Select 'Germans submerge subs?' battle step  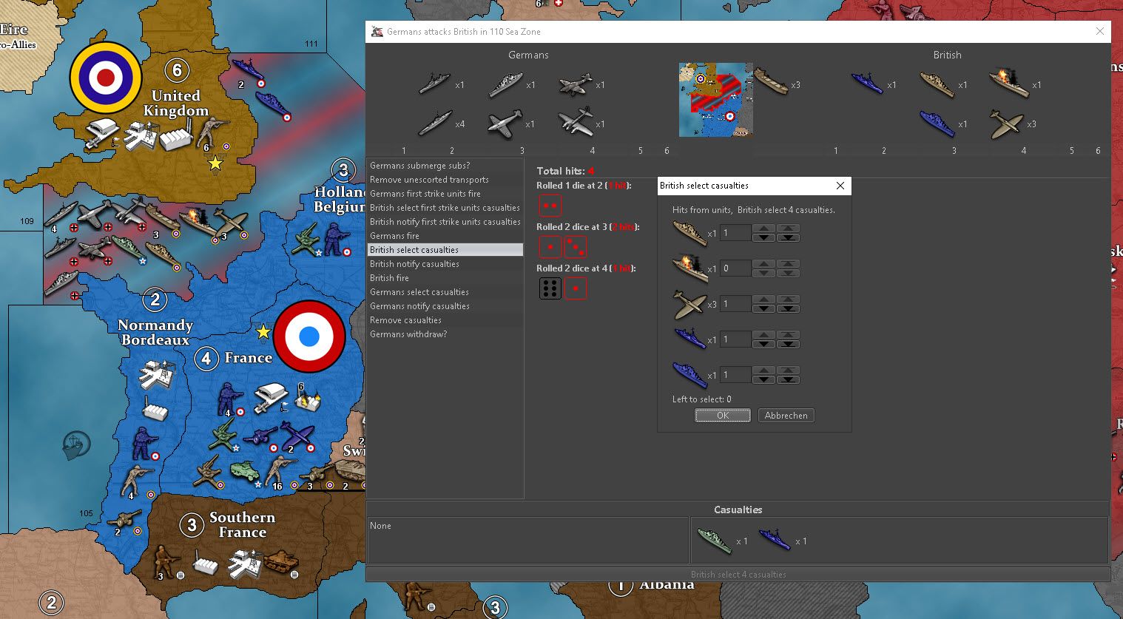(x=445, y=166)
